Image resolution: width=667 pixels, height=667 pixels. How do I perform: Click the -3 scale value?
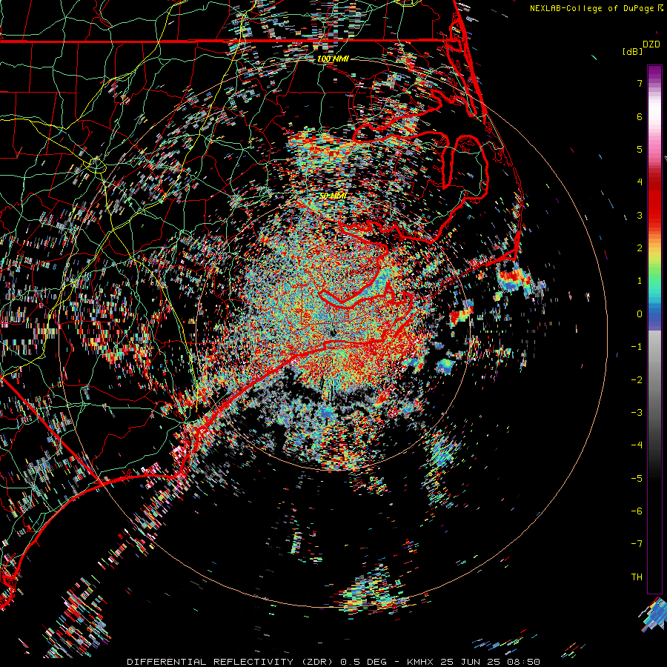637,413
